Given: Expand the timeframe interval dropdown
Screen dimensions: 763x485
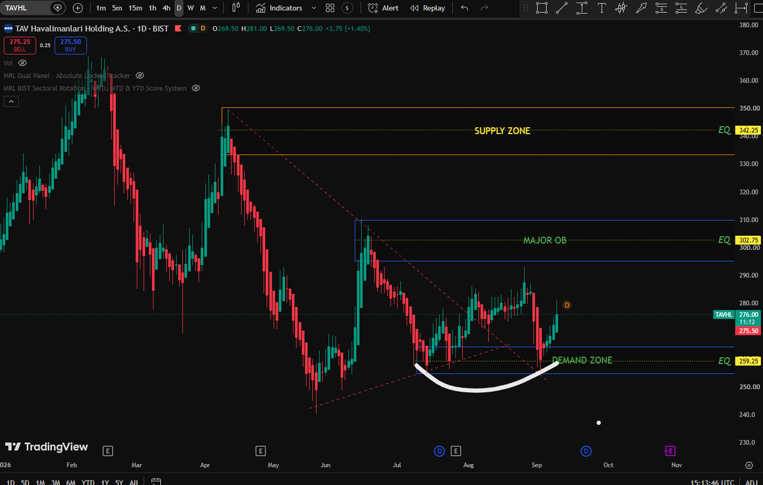Looking at the screenshot, I should tap(215, 8).
